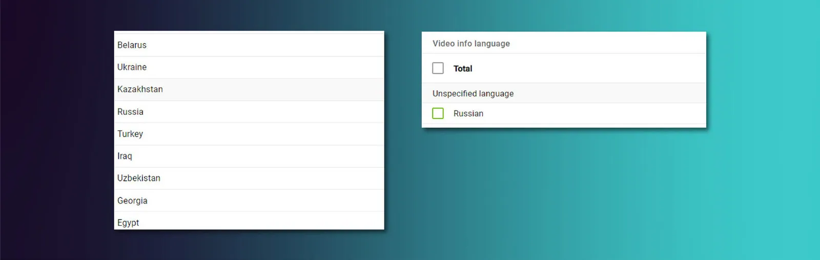Choose the highlighted Kazakhstan row
The height and width of the screenshot is (260, 820).
coord(249,89)
